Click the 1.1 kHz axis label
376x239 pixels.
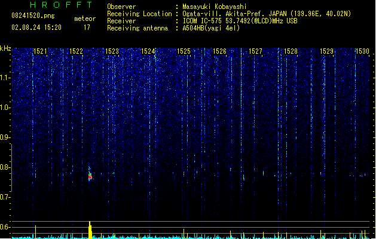[x=5, y=78]
